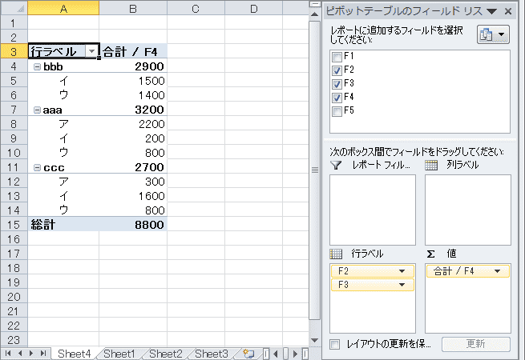Select cell with value 1600
Screen dimensions: 525x360
click(133, 196)
